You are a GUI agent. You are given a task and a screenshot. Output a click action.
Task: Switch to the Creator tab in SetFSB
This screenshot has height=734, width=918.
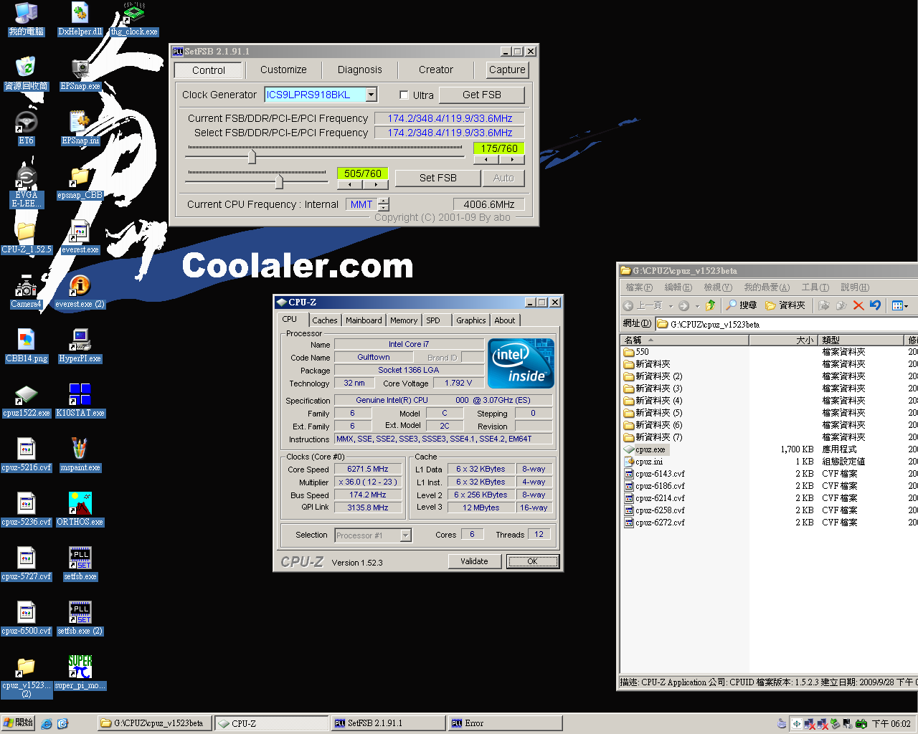click(x=436, y=70)
